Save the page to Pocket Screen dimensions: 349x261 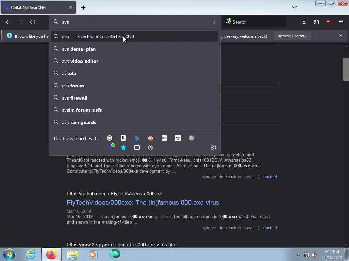pyautogui.click(x=304, y=22)
